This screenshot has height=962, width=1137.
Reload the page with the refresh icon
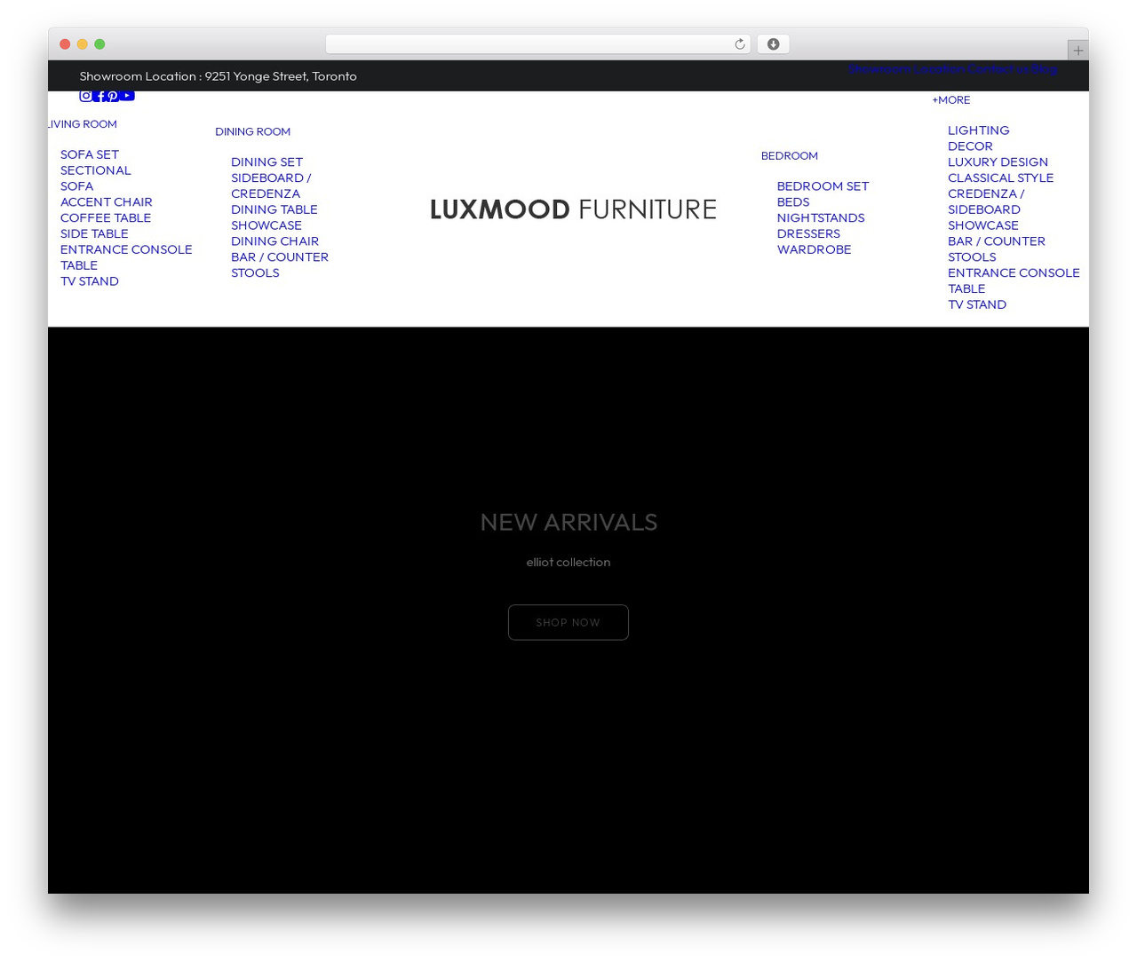click(x=739, y=44)
